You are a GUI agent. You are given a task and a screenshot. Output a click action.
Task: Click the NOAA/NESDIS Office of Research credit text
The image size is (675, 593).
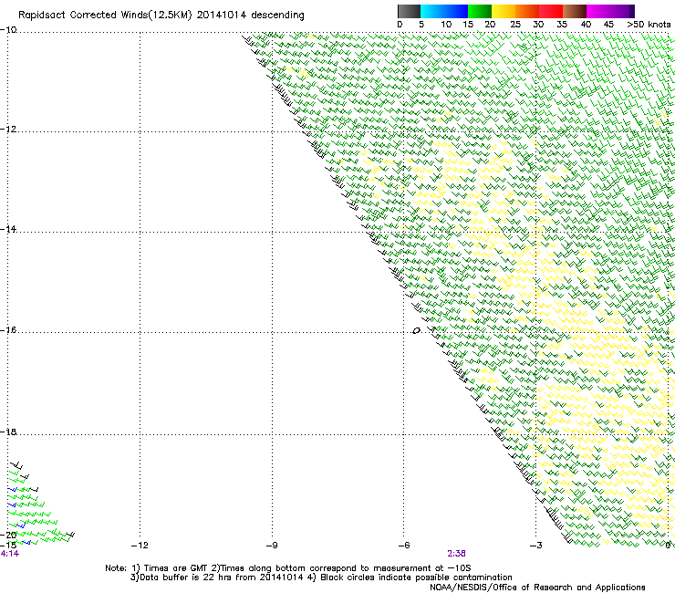[x=537, y=588]
